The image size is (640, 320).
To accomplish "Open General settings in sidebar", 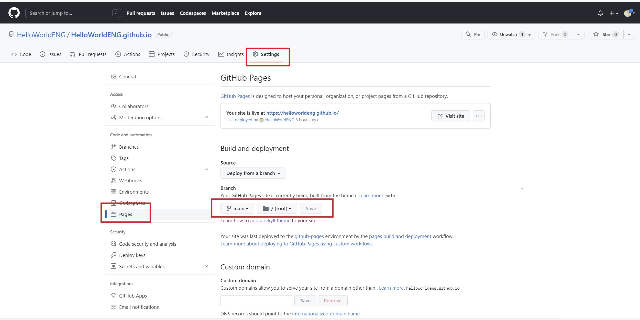I will [160, 77].
